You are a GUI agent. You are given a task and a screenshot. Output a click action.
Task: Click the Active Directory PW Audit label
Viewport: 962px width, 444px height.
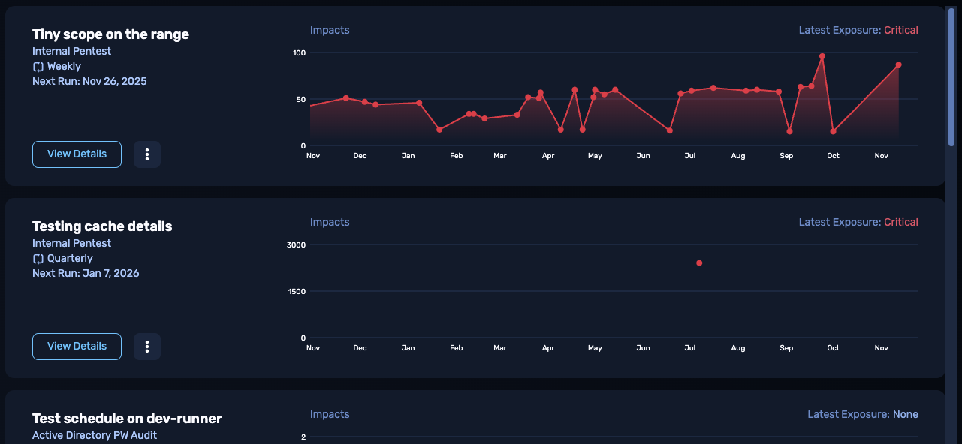(x=95, y=435)
